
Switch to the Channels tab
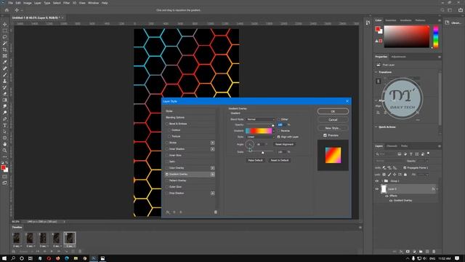point(392,146)
